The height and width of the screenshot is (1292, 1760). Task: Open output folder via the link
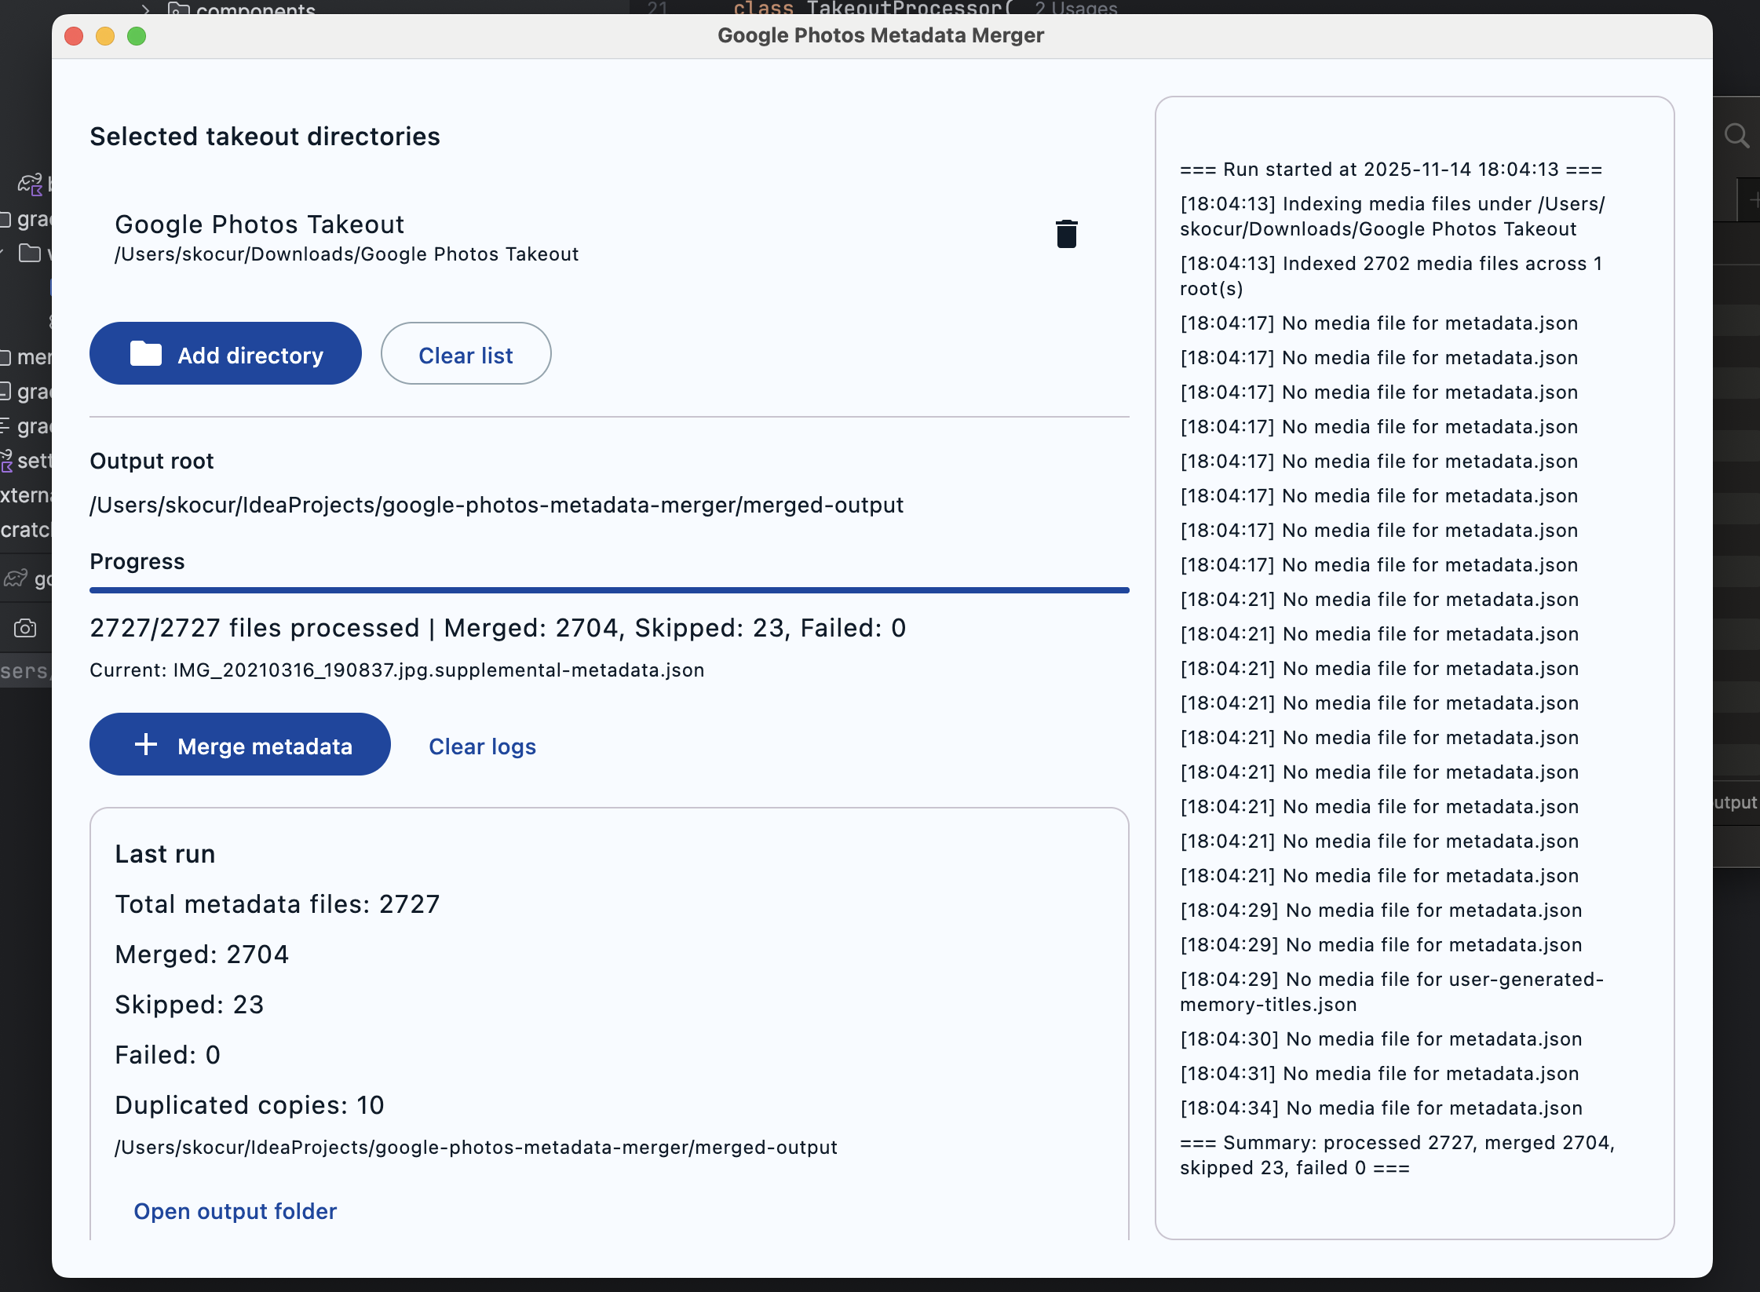235,1211
